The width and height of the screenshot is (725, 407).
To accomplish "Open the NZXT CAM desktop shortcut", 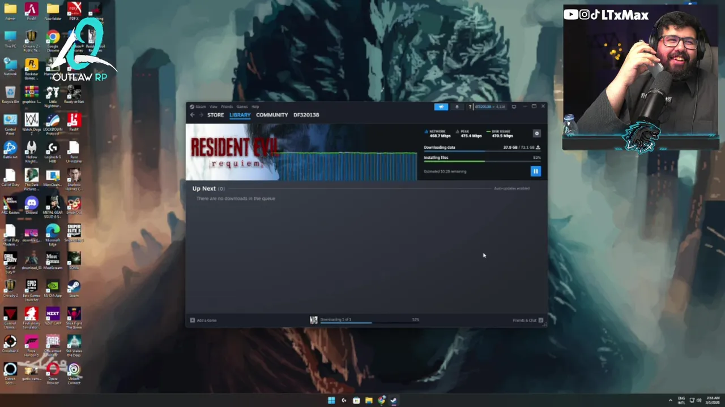I will tap(53, 316).
